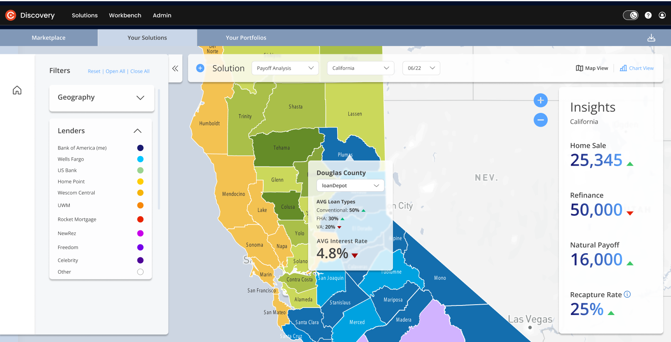Click Lassen county on the map
This screenshot has width=671, height=342.
coord(355,114)
